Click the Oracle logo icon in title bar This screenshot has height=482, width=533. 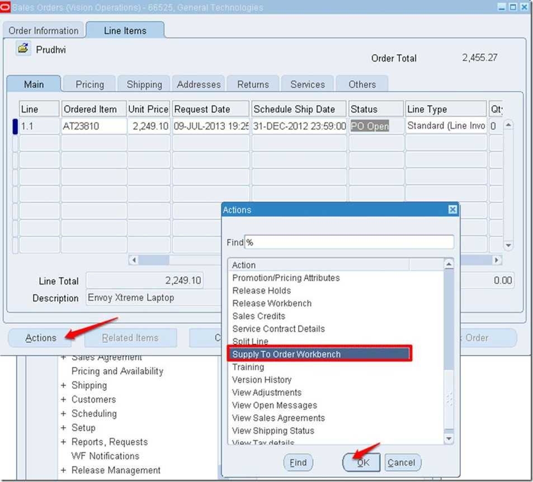pos(5,7)
